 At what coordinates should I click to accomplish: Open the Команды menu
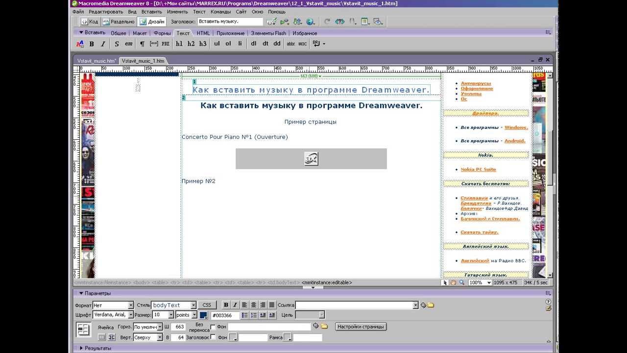point(220,12)
